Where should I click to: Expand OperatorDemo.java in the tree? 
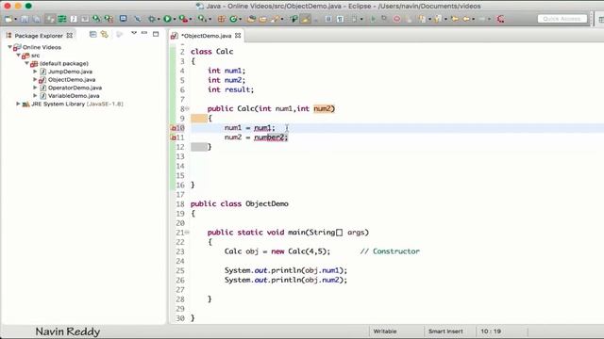click(35, 88)
